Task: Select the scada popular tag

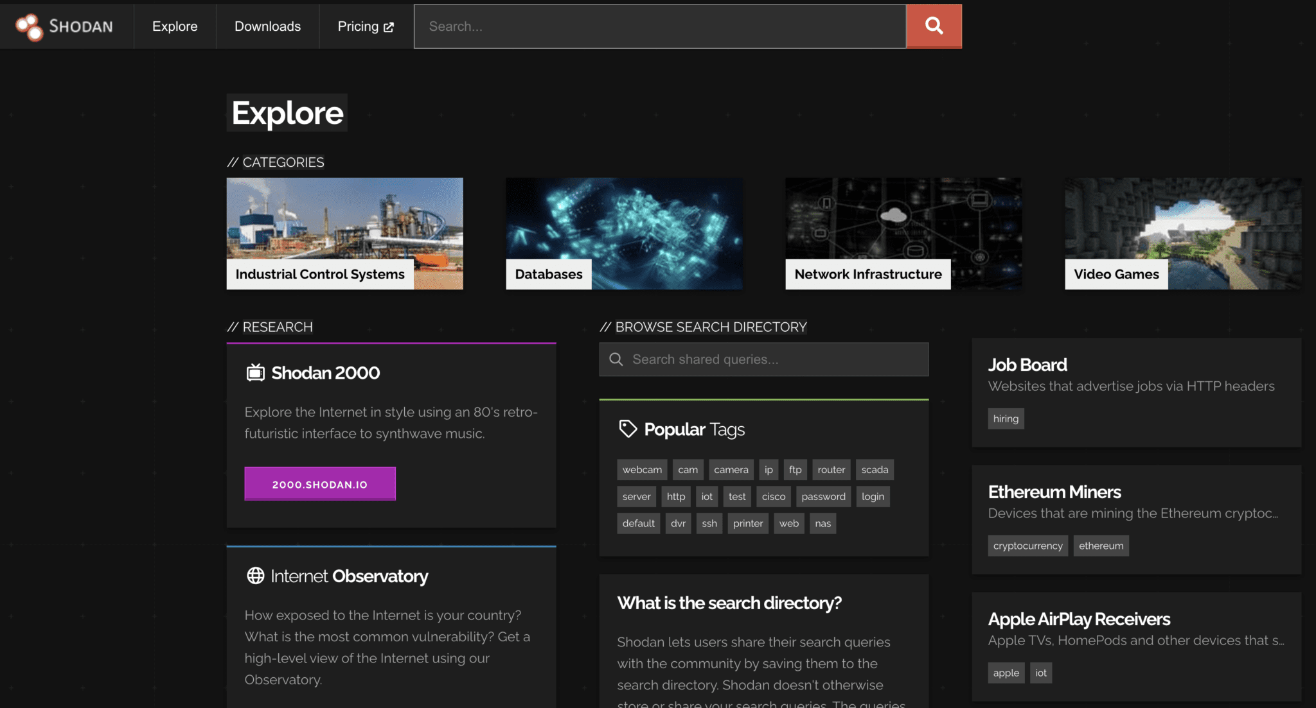Action: [x=875, y=469]
